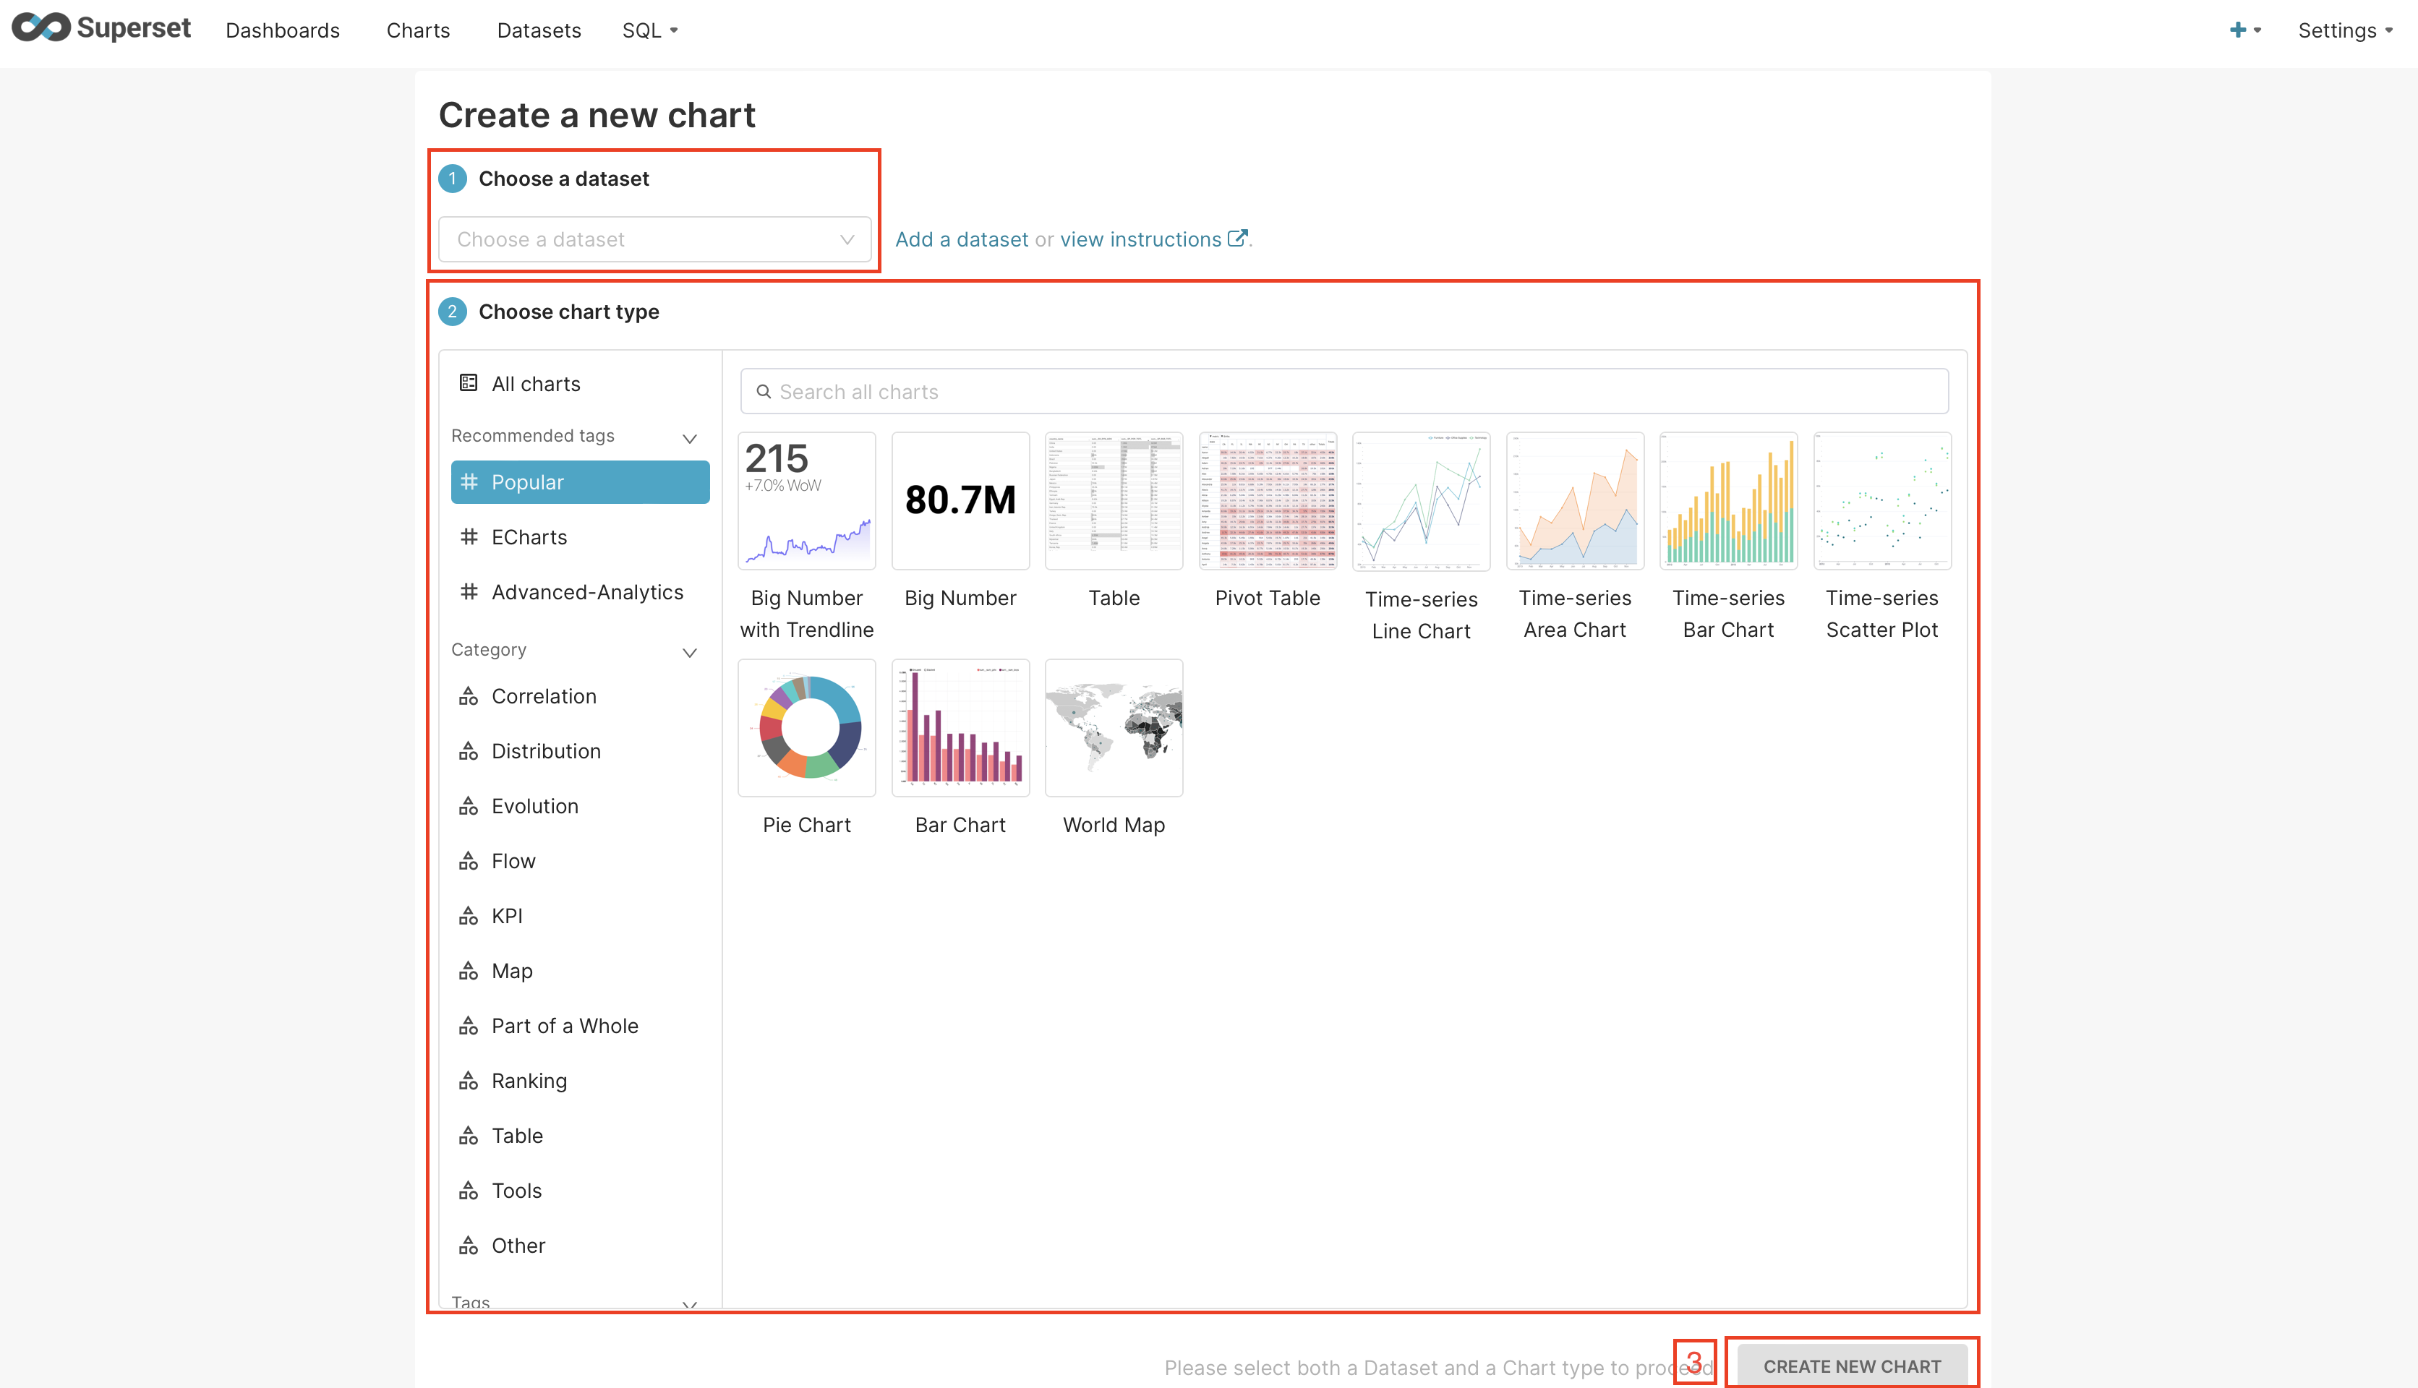Click the Table category icon
The width and height of the screenshot is (2418, 1388).
[468, 1136]
